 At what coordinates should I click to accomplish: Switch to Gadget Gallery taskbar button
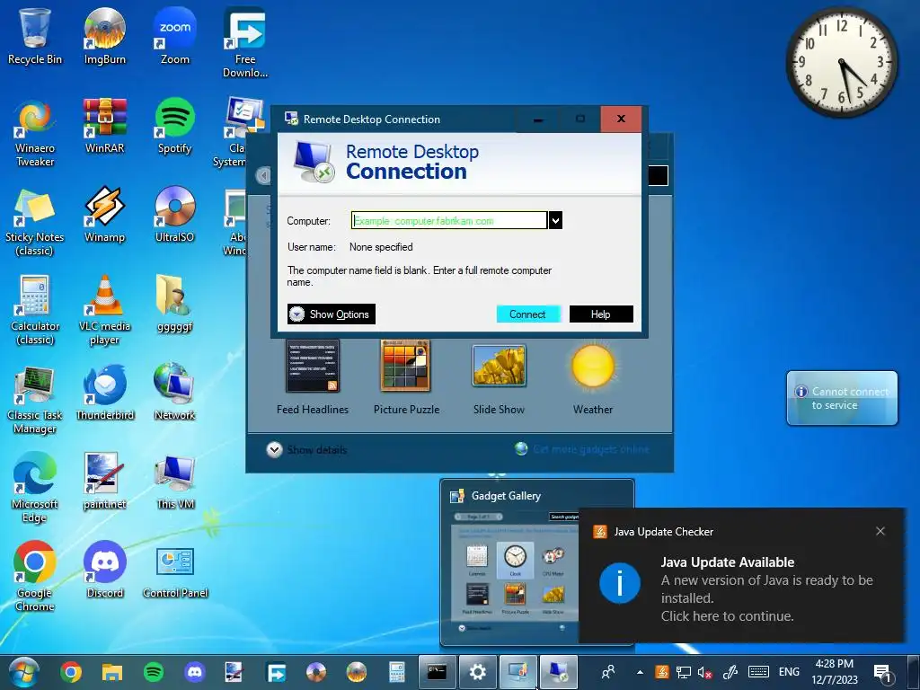[518, 672]
